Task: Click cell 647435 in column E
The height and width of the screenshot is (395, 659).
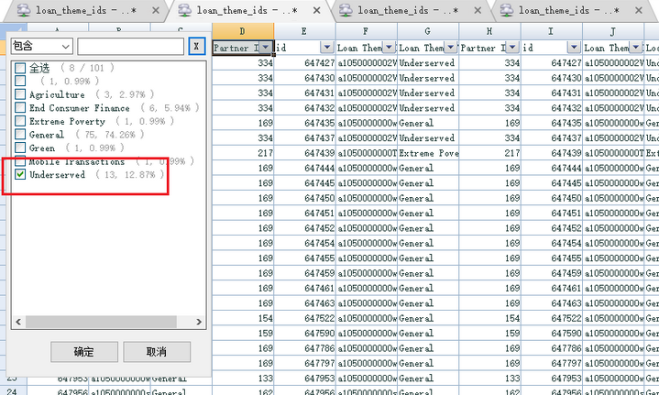Action: [x=304, y=123]
